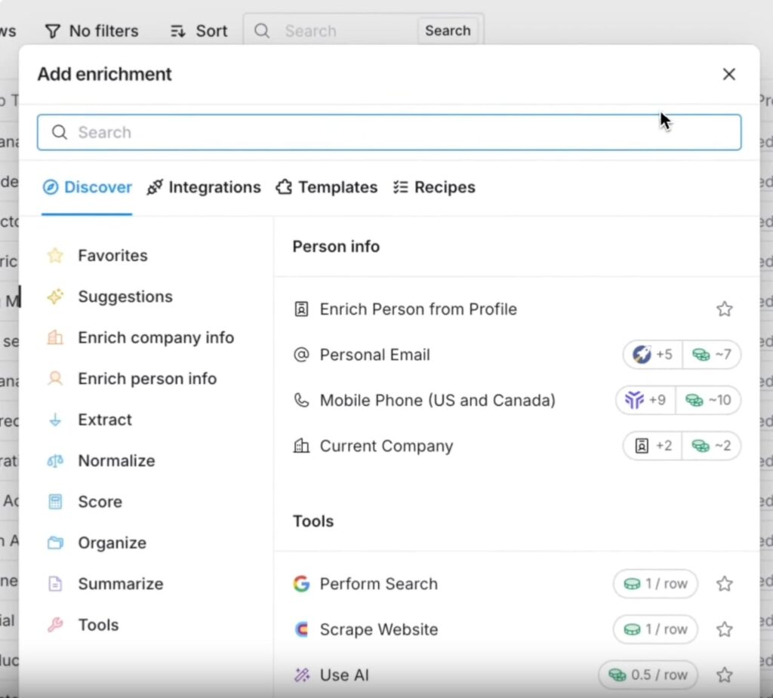Open the Summarize category

[120, 584]
